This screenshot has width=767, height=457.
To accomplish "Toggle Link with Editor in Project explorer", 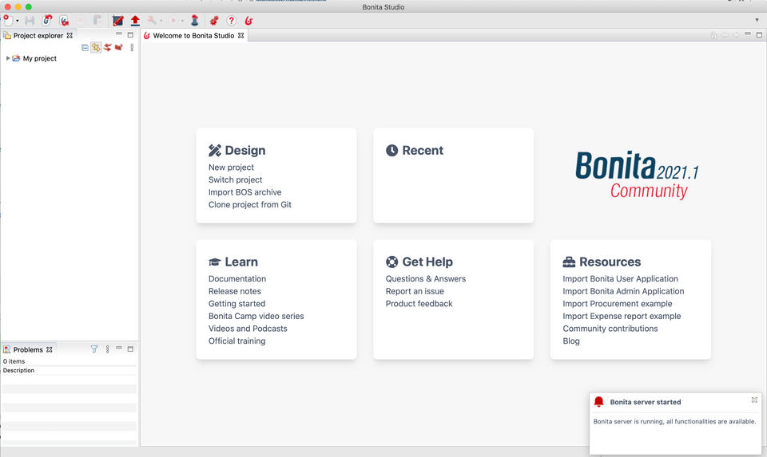I will (96, 47).
